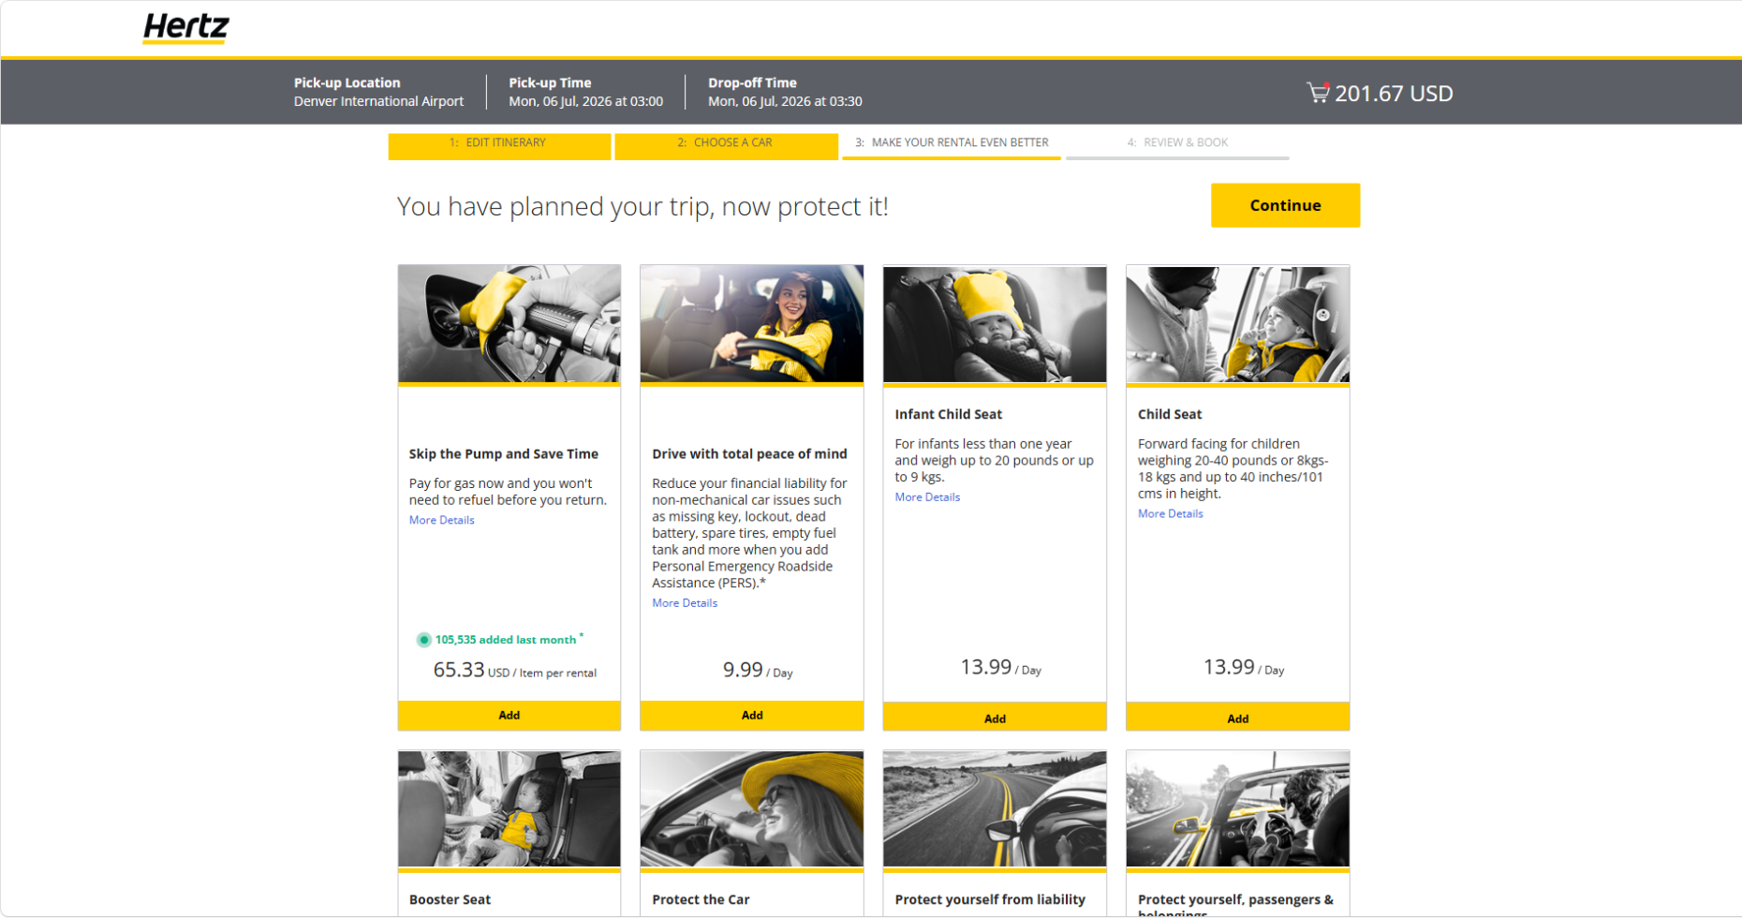This screenshot has width=1742, height=918.
Task: Click the drop-off time at 03:30
Action: (x=785, y=101)
